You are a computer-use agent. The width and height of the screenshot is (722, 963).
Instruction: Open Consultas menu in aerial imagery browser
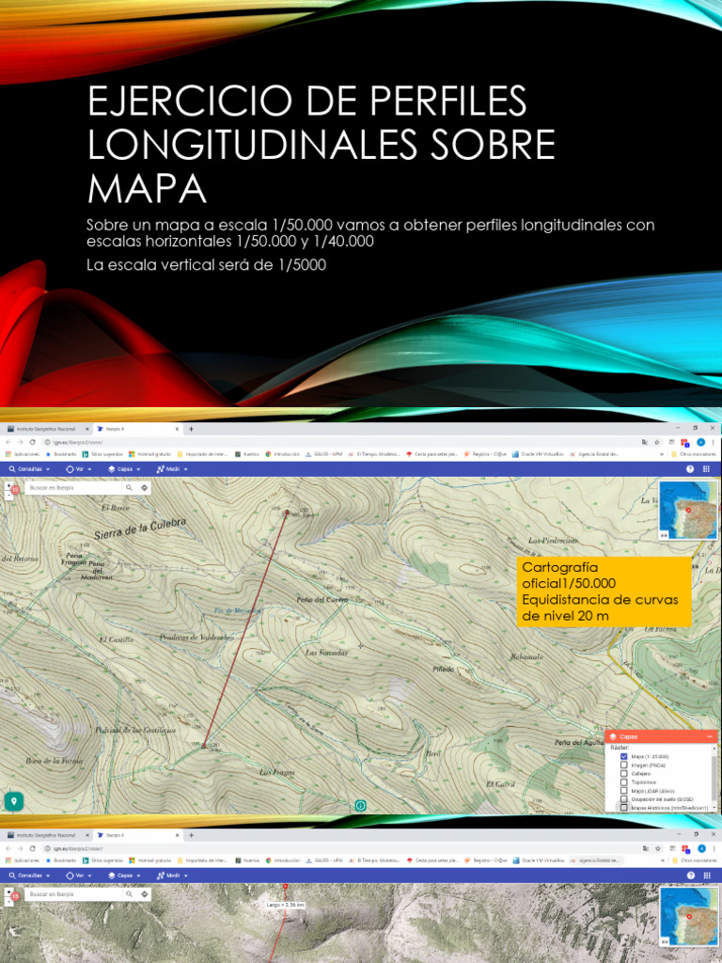(29, 876)
